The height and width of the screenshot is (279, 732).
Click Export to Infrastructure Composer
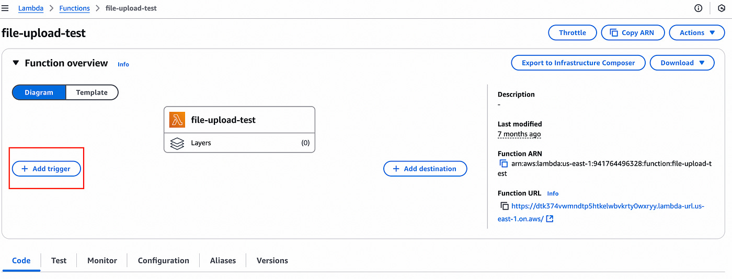pos(578,63)
